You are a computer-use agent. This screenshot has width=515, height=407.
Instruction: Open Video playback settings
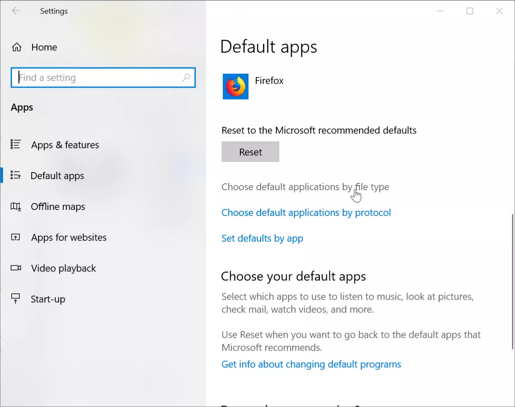(x=64, y=269)
